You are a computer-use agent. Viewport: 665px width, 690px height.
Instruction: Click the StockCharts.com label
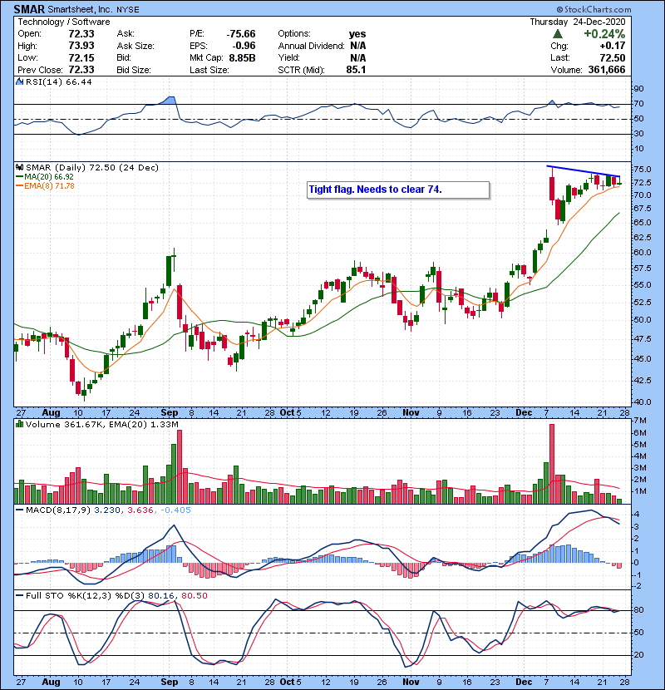tap(594, 9)
